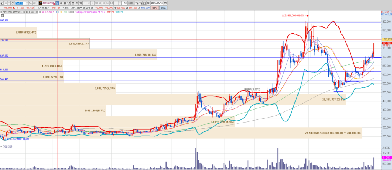Toggle the 거래대금 volume panel square
Screen dimensions: 392x170
[1, 147]
